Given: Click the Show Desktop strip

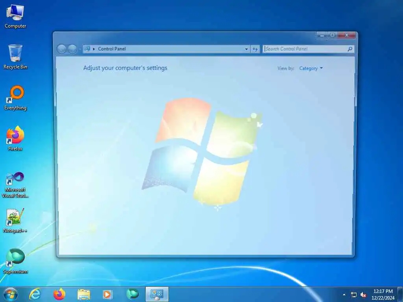Looking at the screenshot, I should (400, 294).
